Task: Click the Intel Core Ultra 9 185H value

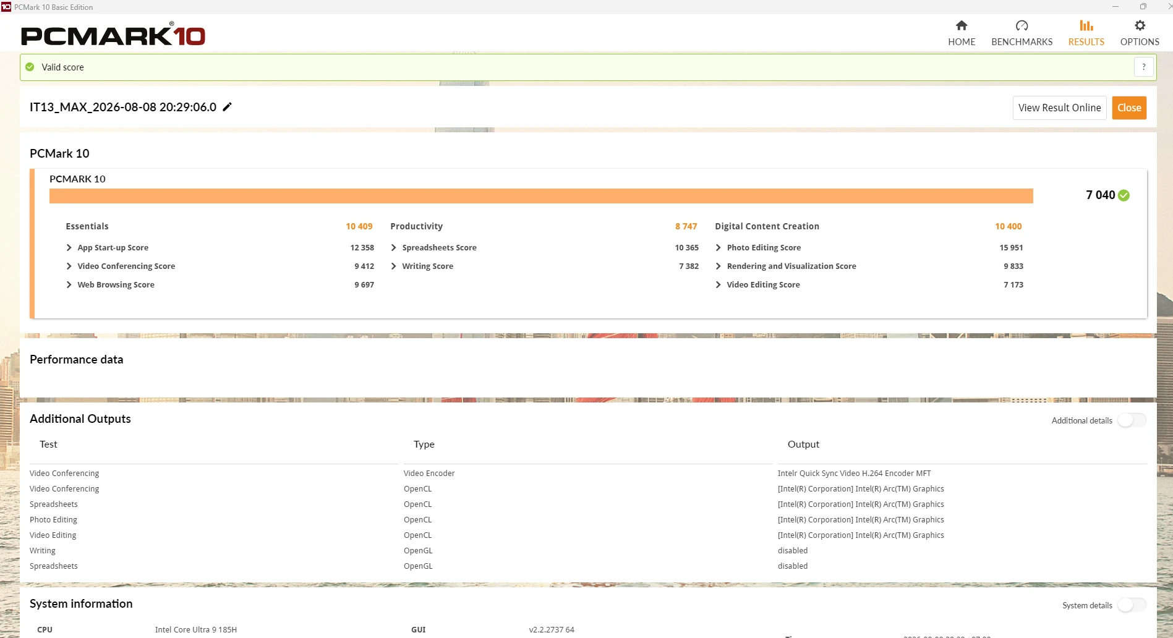Action: coord(196,630)
